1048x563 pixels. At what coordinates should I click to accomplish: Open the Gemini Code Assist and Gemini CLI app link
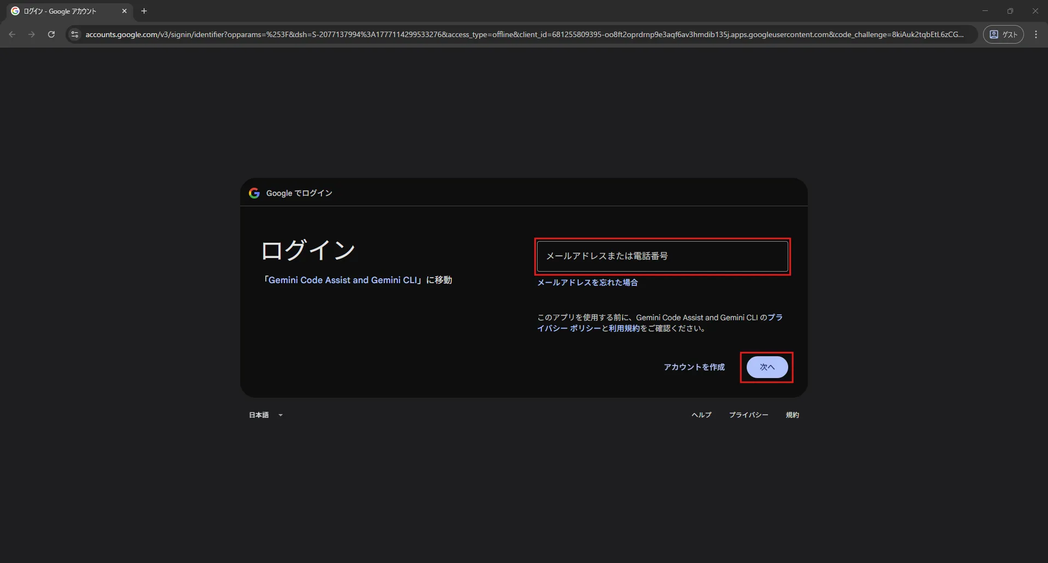click(342, 280)
